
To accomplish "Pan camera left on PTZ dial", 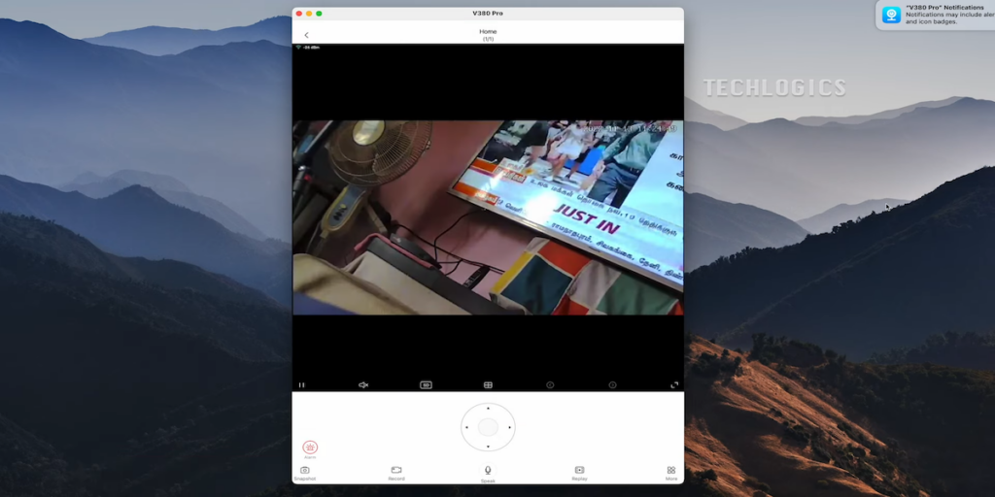I will coord(466,427).
